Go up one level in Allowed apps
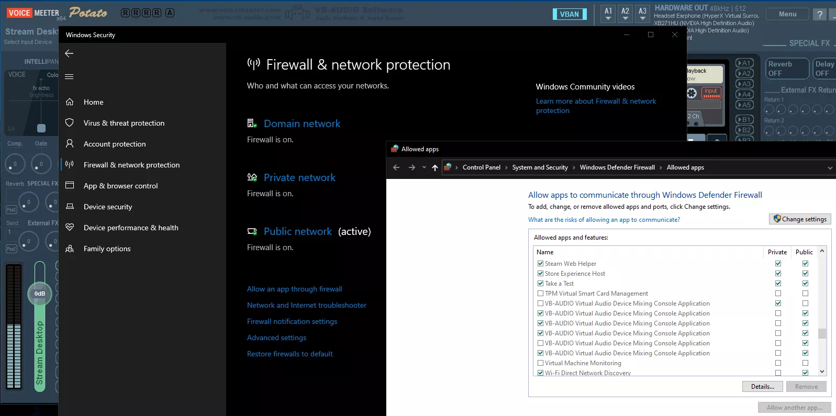 point(435,167)
